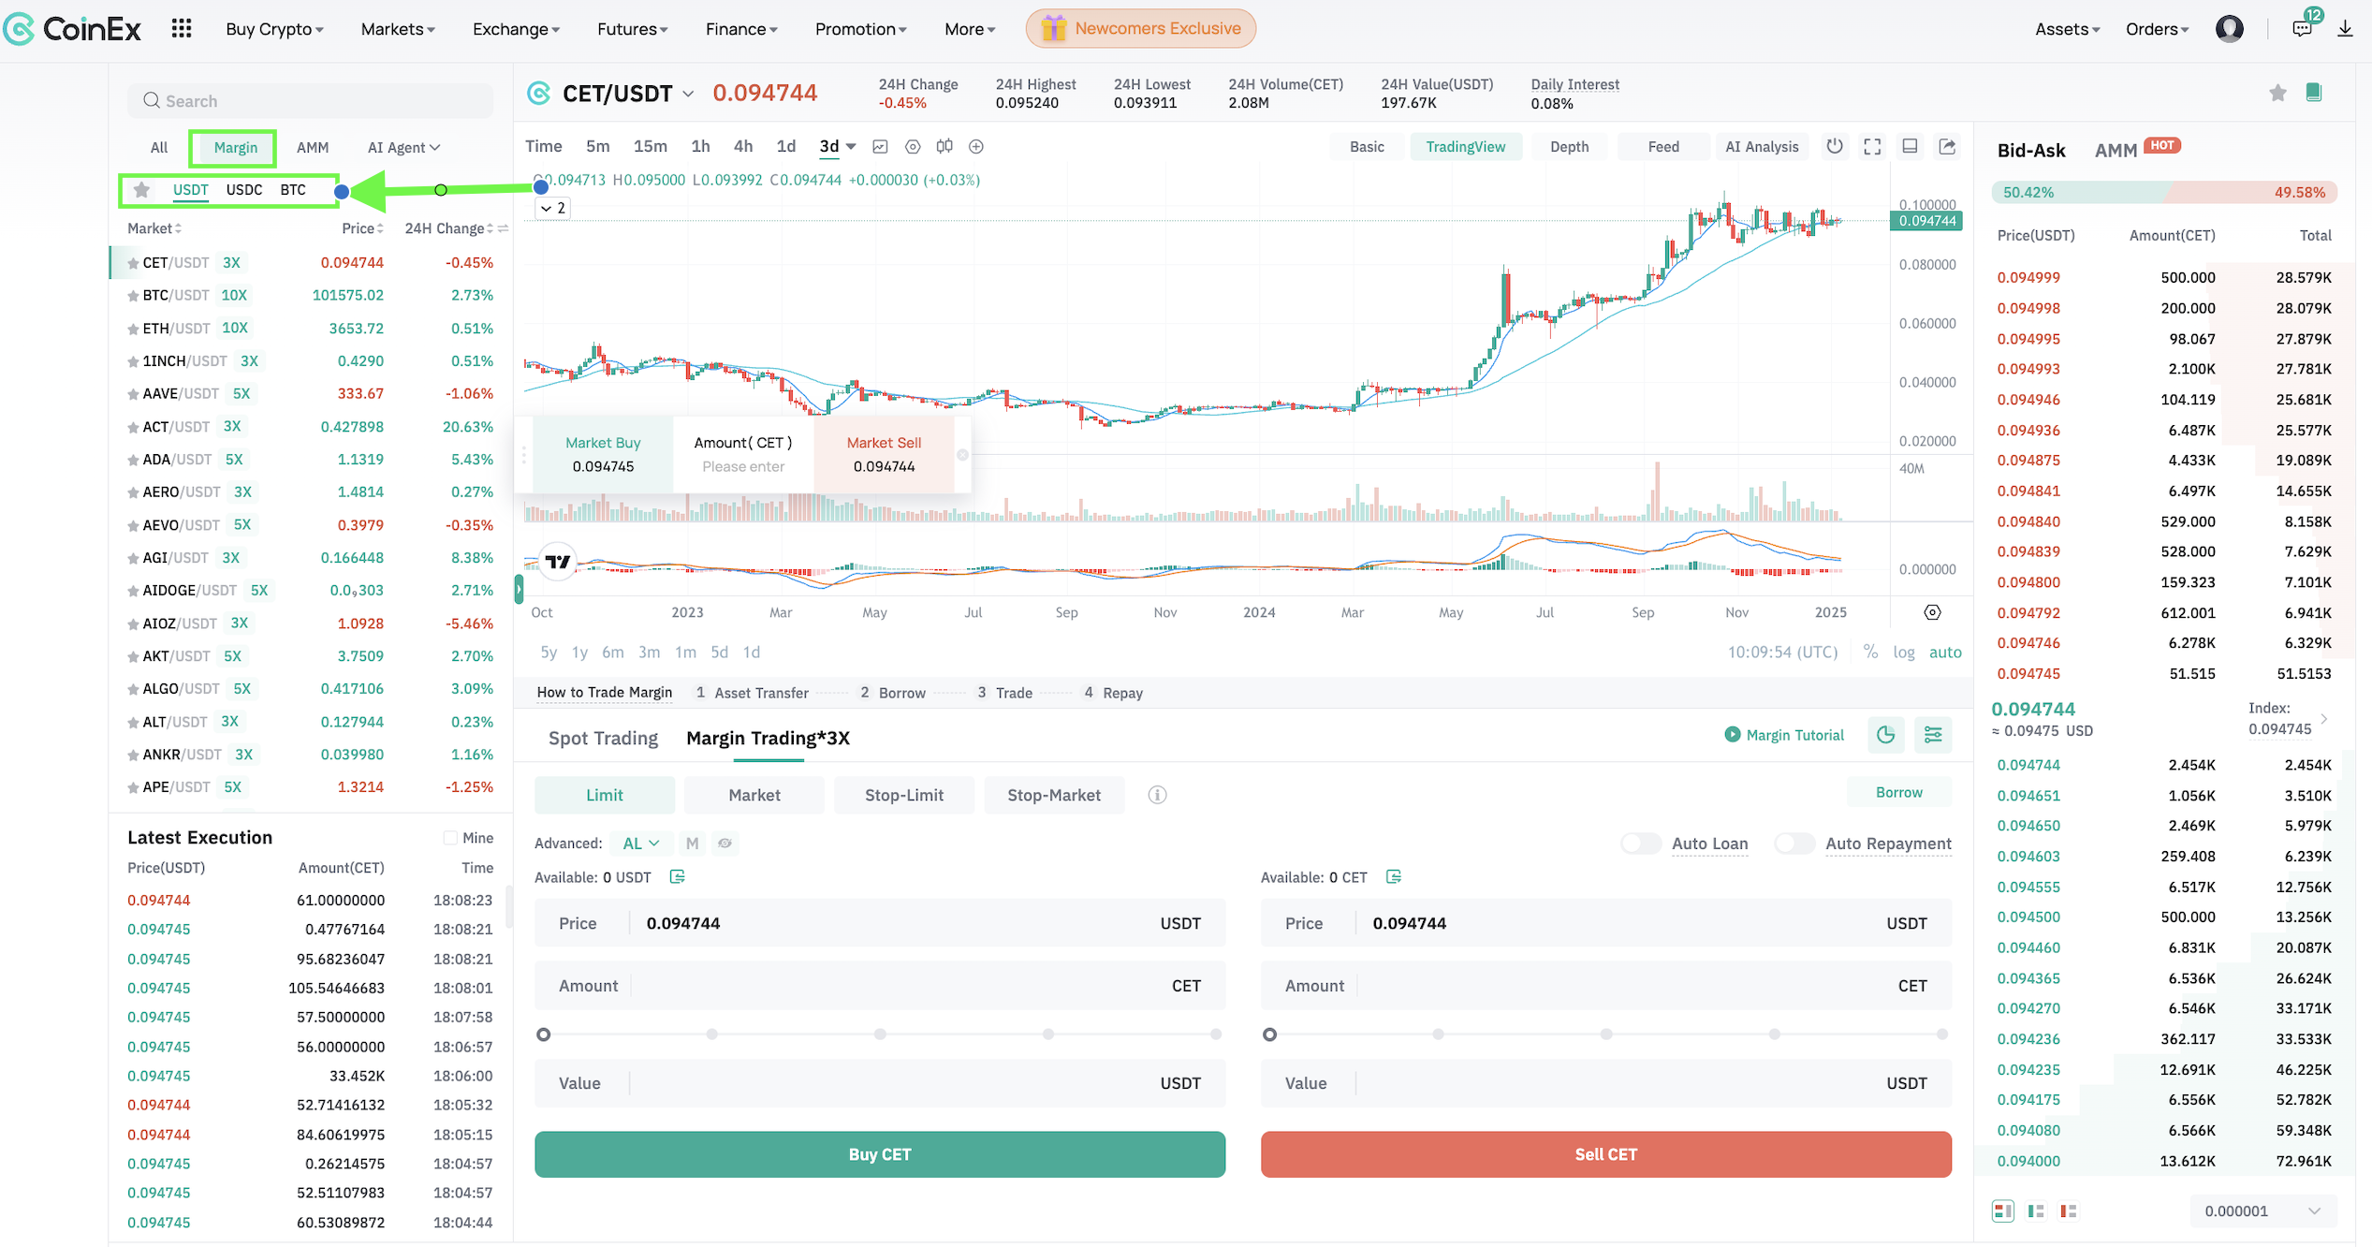Collapse the chart indicator legend
Screen dimensions: 2372x1247
(x=553, y=208)
